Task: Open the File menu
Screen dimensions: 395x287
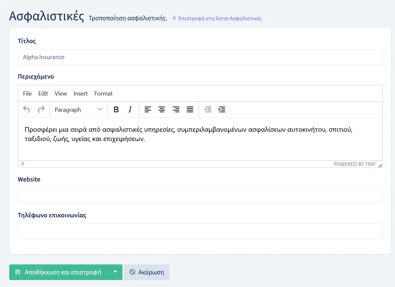Action: tap(27, 93)
